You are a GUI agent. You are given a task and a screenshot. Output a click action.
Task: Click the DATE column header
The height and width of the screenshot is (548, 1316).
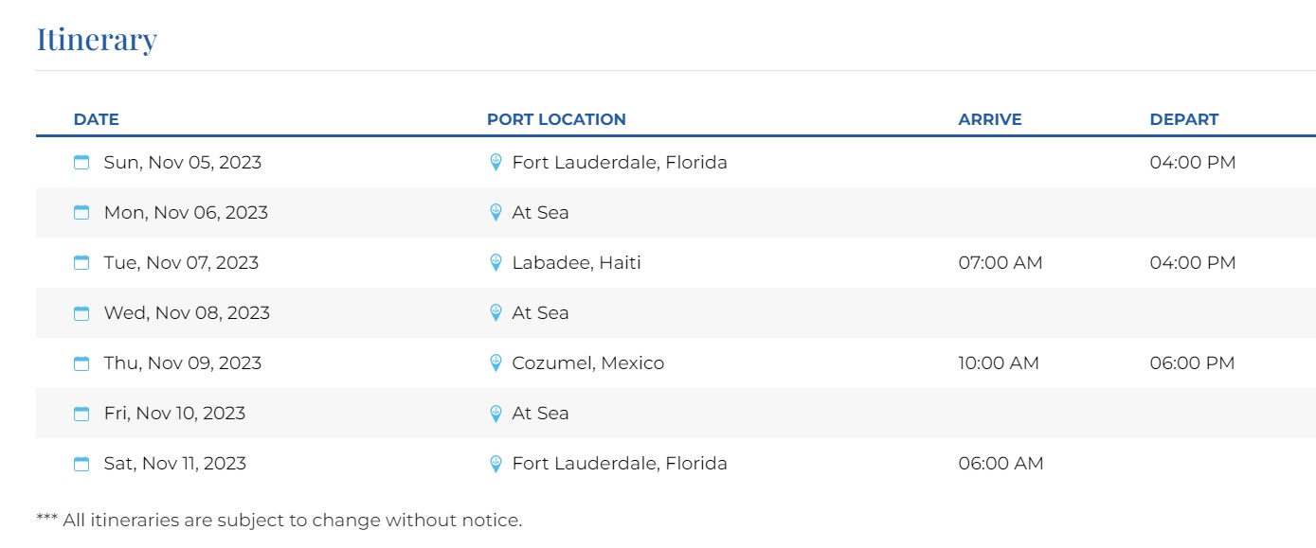tap(96, 119)
